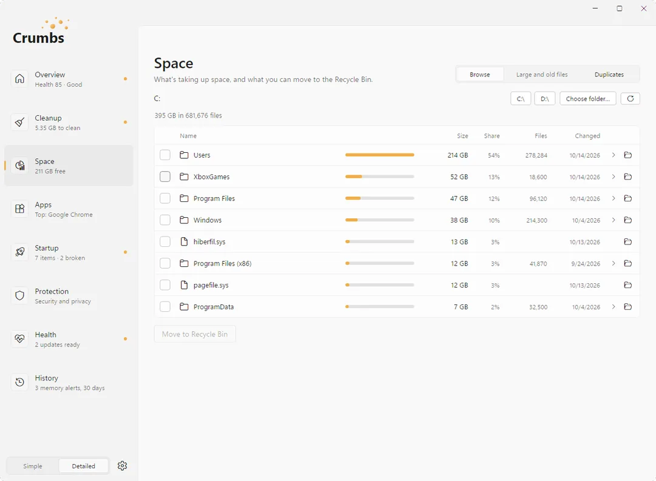Open the Startup rocket icon
Screen dimensions: 656x481
pyautogui.click(x=19, y=252)
